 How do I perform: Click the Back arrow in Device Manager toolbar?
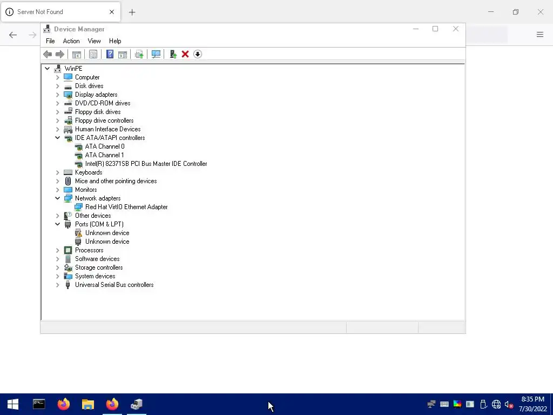tap(48, 55)
